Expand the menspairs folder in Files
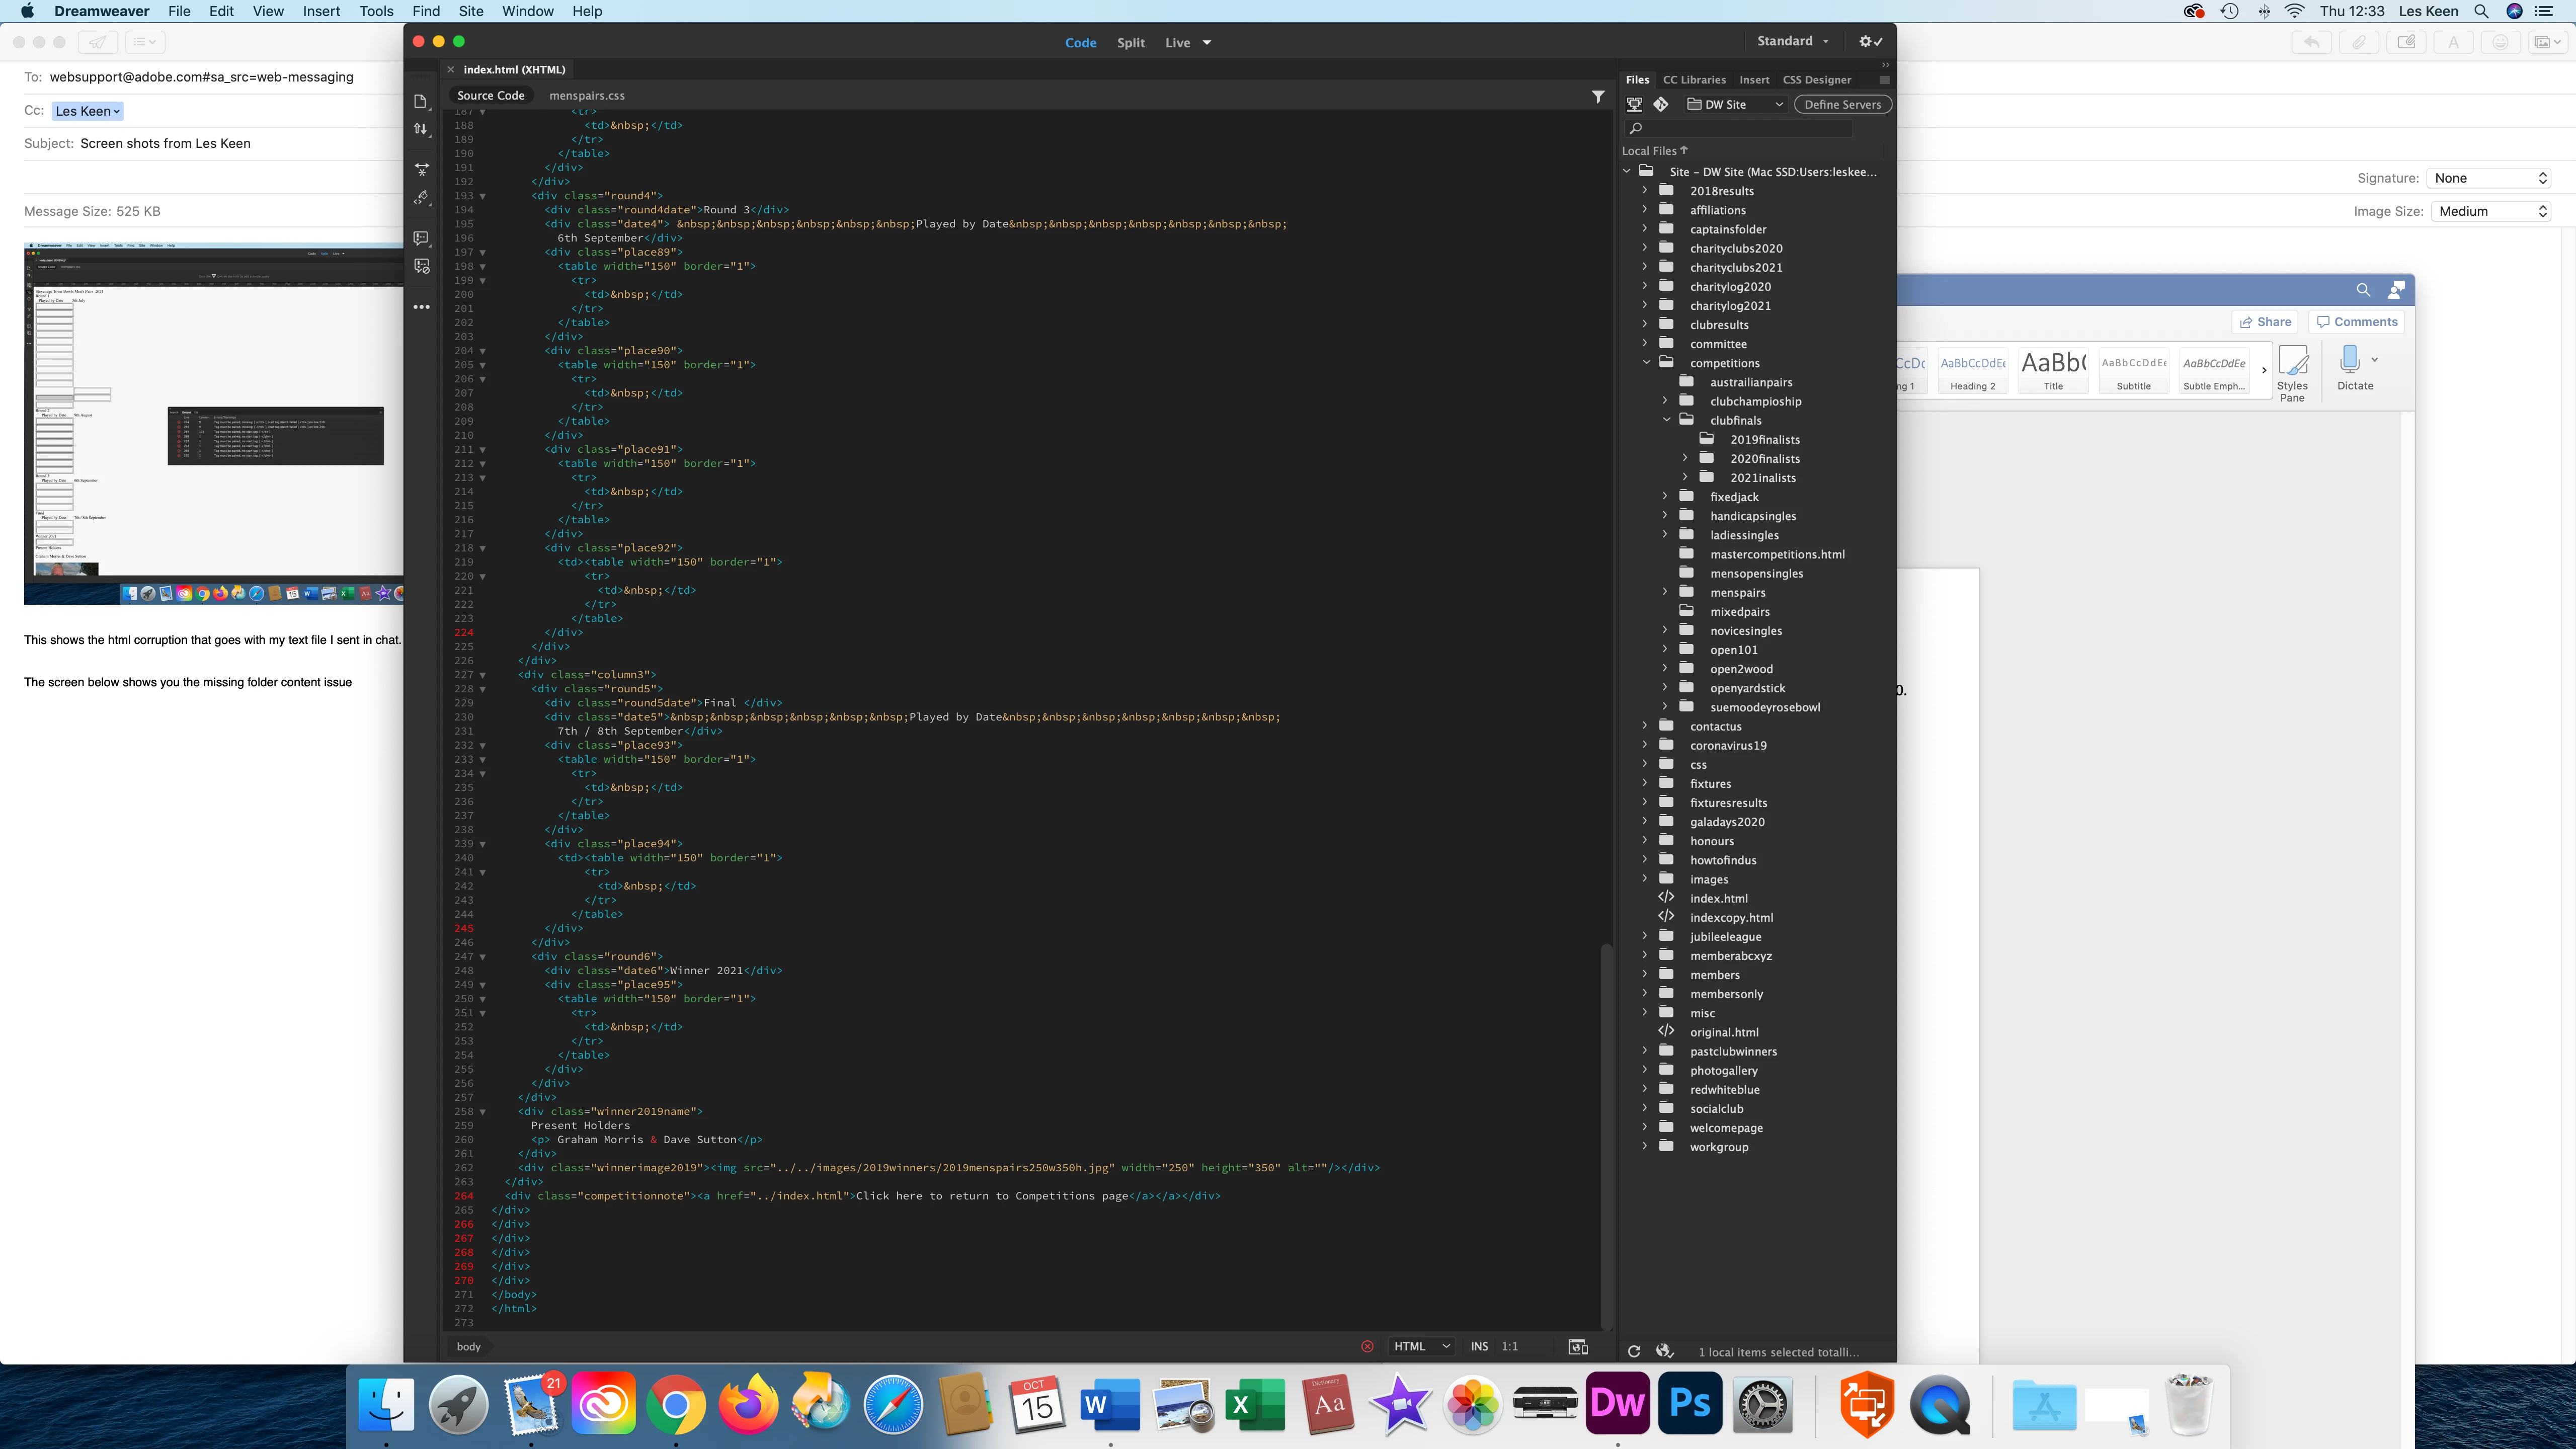Viewport: 2576px width, 1449px height. click(x=1665, y=592)
